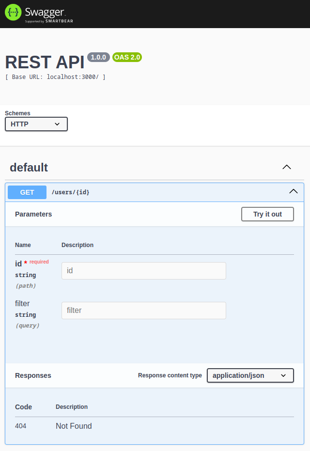Image resolution: width=310 pixels, height=451 pixels.
Task: Collapse the GET /users/{id} operation
Action: tap(293, 191)
